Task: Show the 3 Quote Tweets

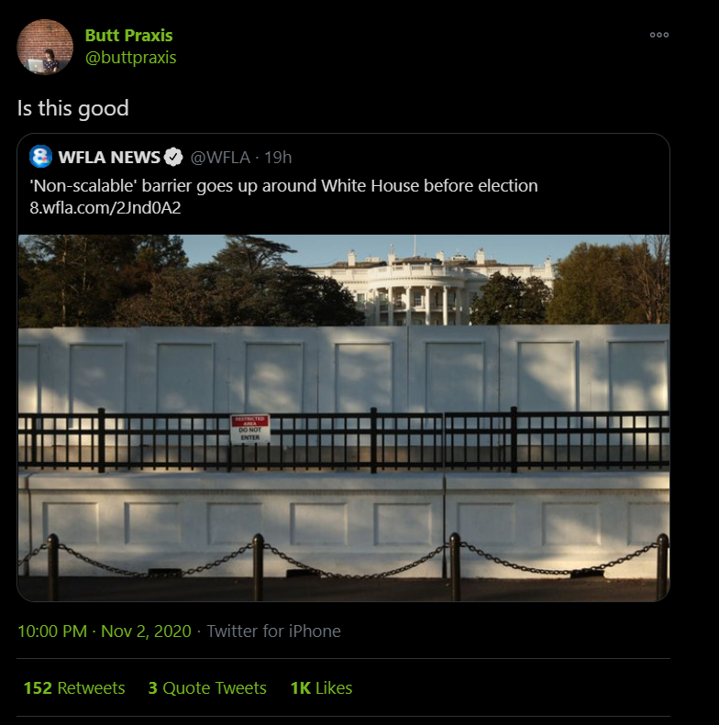Action: point(207,688)
